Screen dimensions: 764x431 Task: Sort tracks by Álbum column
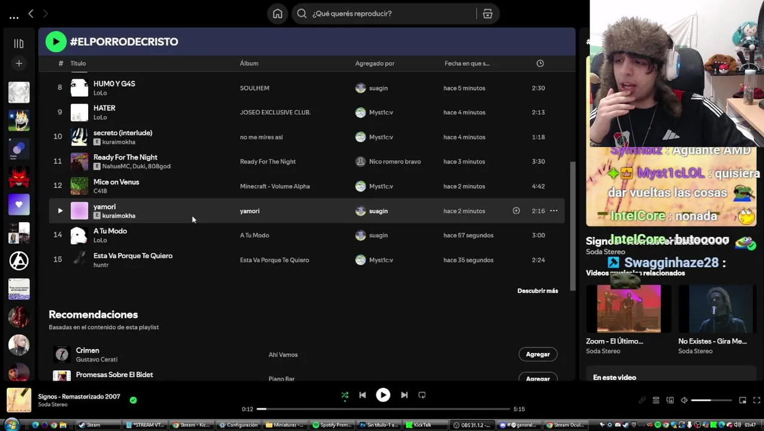[x=249, y=63]
